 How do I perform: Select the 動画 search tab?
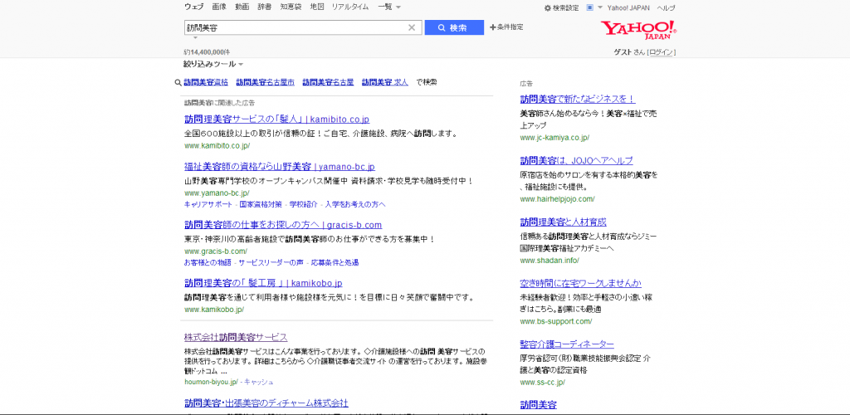coord(242,7)
